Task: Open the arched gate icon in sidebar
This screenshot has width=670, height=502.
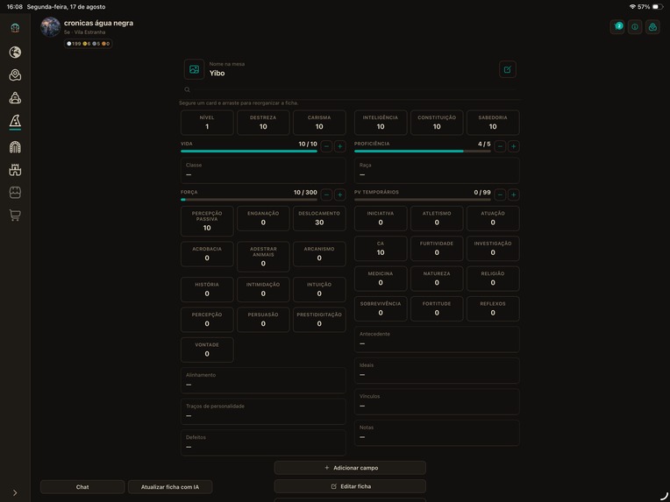Action: [15, 147]
